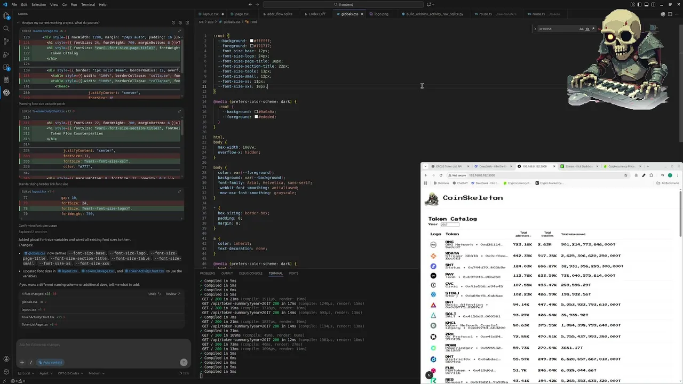Select the Codex (OpenAI) activity bar icon

point(6,92)
